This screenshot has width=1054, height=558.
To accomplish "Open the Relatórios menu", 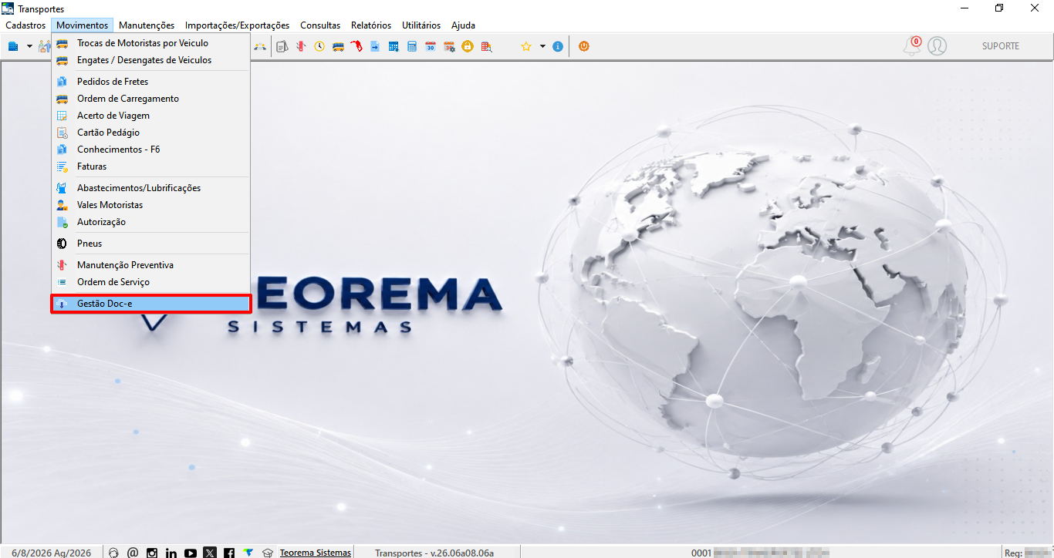I will point(371,25).
